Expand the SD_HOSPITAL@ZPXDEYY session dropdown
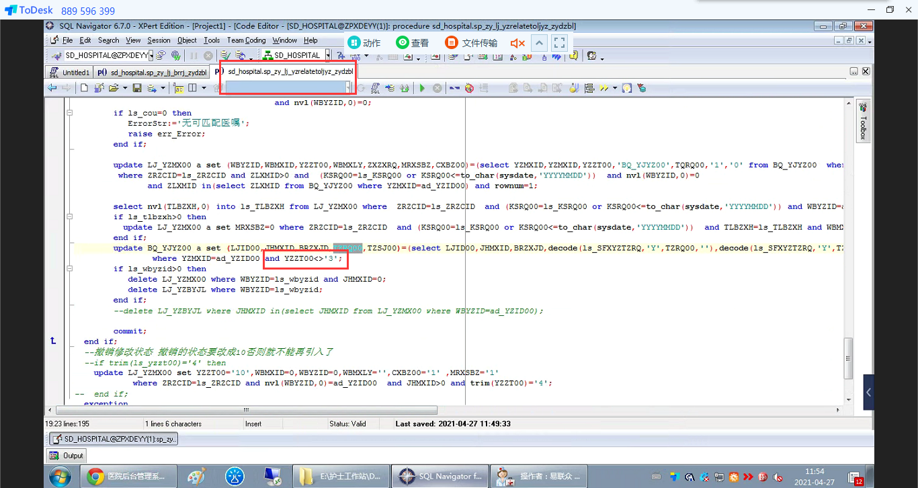918x488 pixels. coord(153,55)
